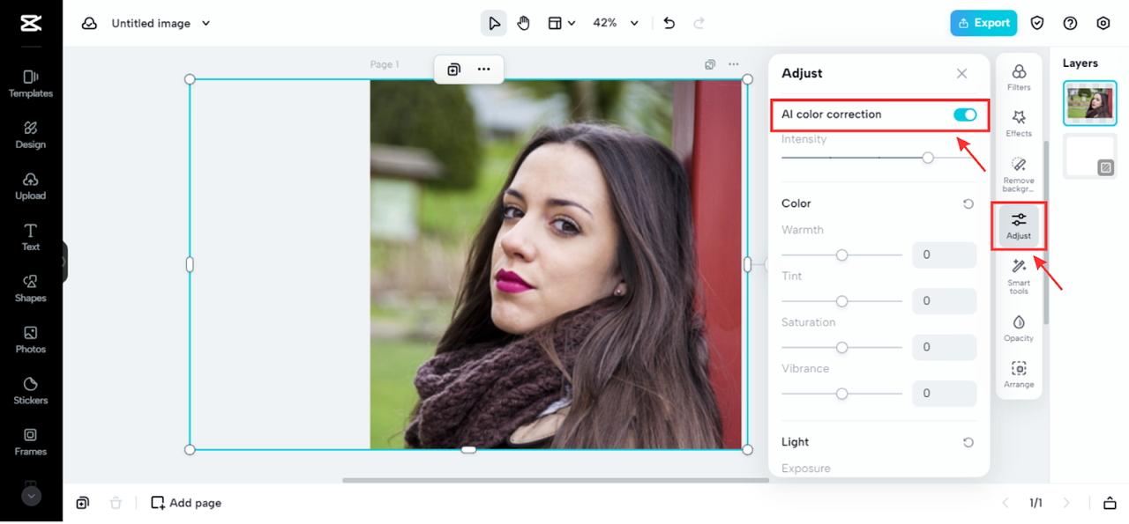Open the Filters tool
The width and height of the screenshot is (1129, 524).
coord(1019,77)
